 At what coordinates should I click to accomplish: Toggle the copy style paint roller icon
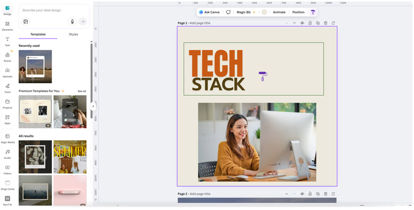coord(313,12)
